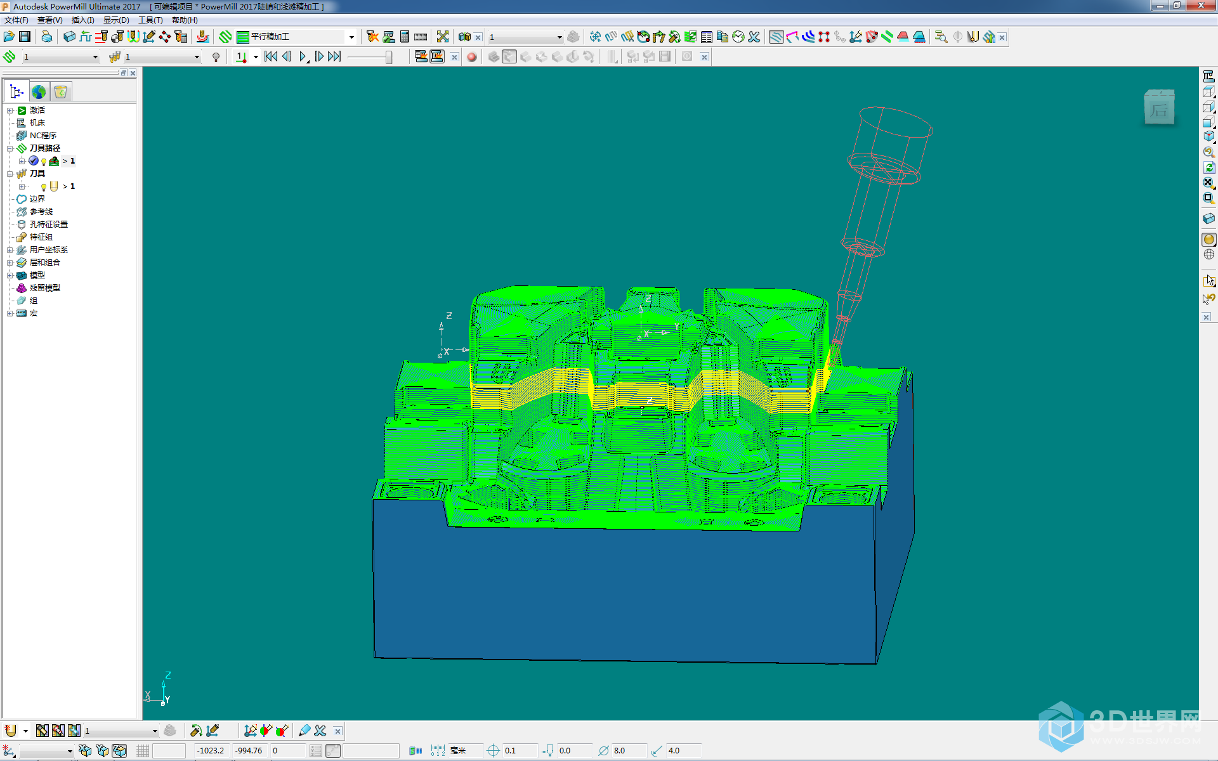Open the tool 1 dropdown in simulation toolbar
The height and width of the screenshot is (761, 1218).
tap(197, 57)
